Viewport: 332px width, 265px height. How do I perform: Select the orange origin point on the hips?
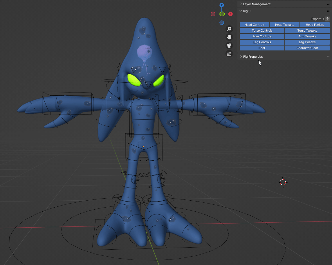[143, 147]
